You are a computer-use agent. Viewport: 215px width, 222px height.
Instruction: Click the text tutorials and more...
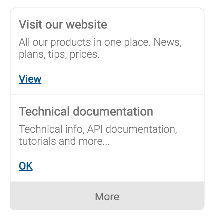coord(64,141)
